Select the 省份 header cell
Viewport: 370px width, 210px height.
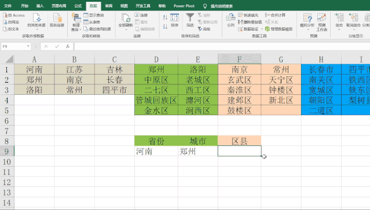click(x=156, y=141)
